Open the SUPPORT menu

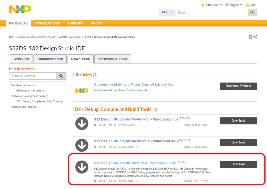tap(75, 23)
